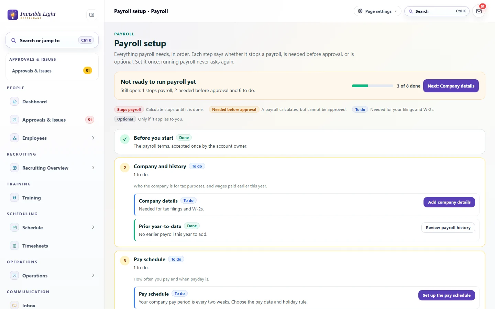495x309 pixels.
Task: Click the Invisible Light restaurant logo
Action: [32, 14]
